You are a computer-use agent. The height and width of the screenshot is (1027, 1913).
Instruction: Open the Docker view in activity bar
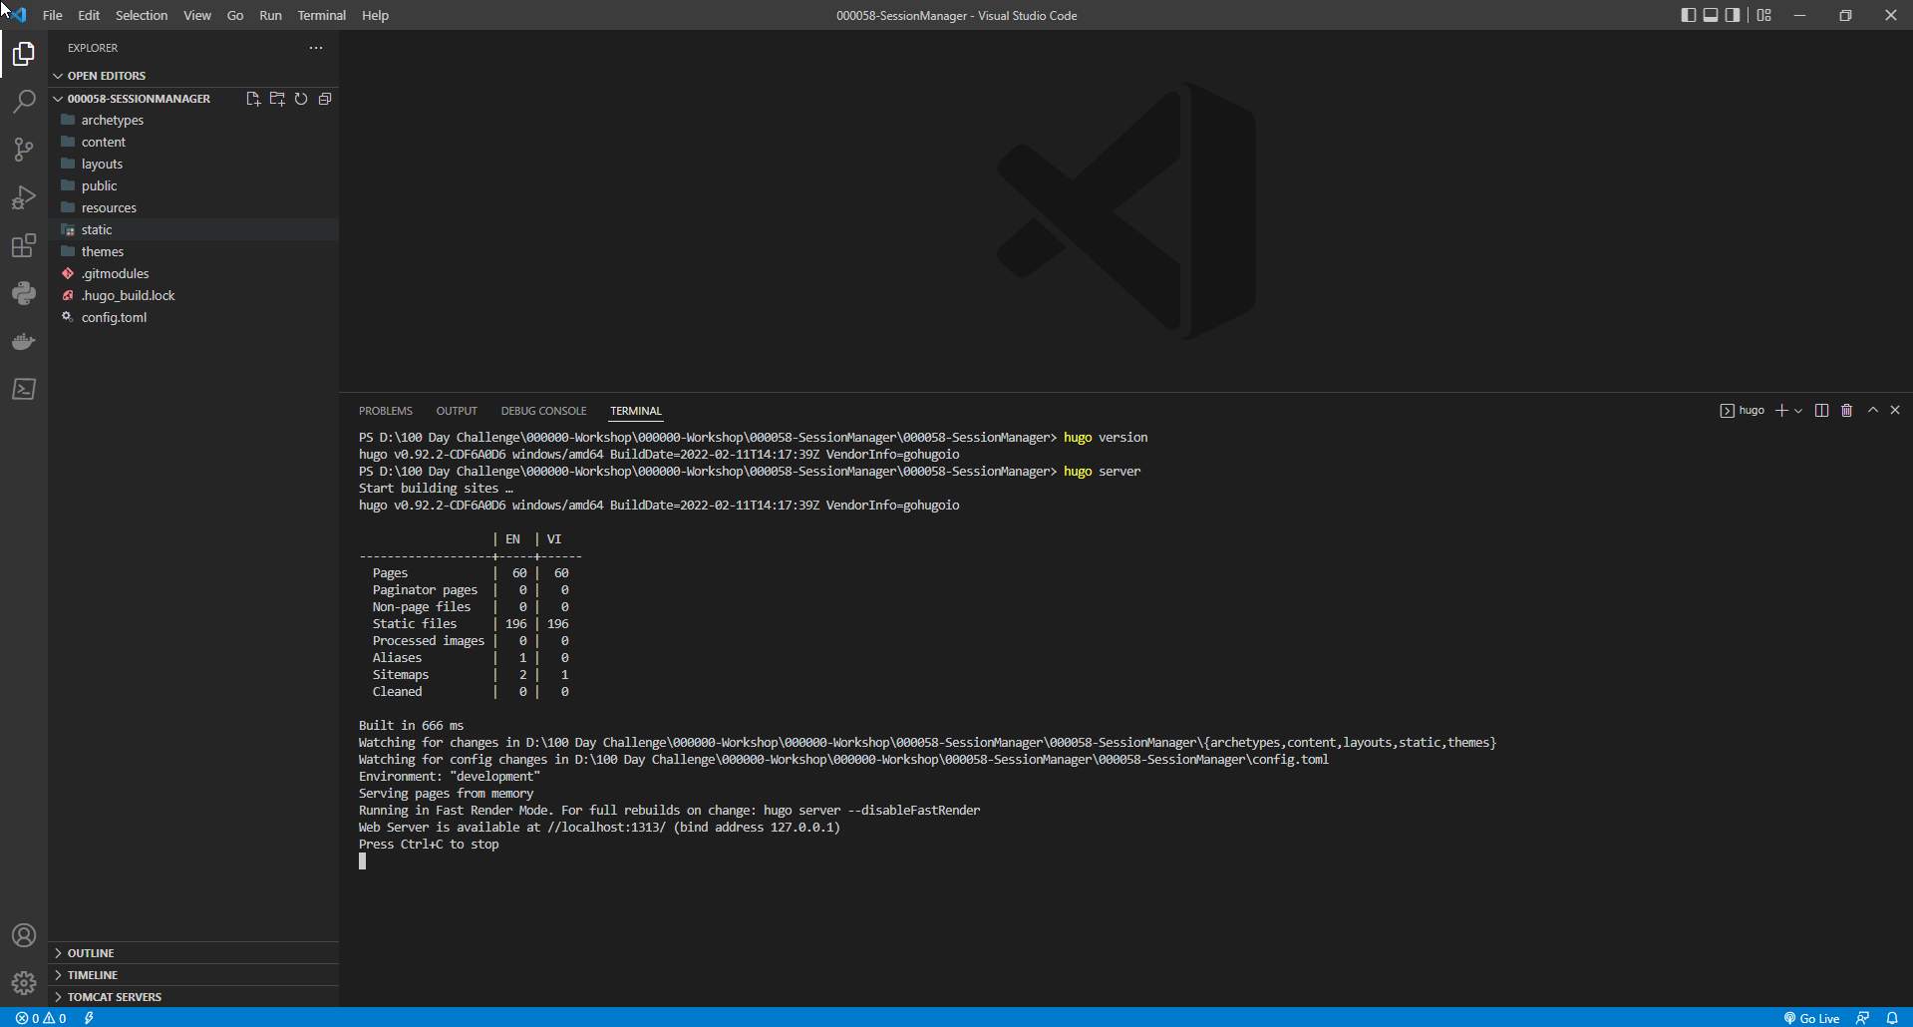[x=24, y=341]
